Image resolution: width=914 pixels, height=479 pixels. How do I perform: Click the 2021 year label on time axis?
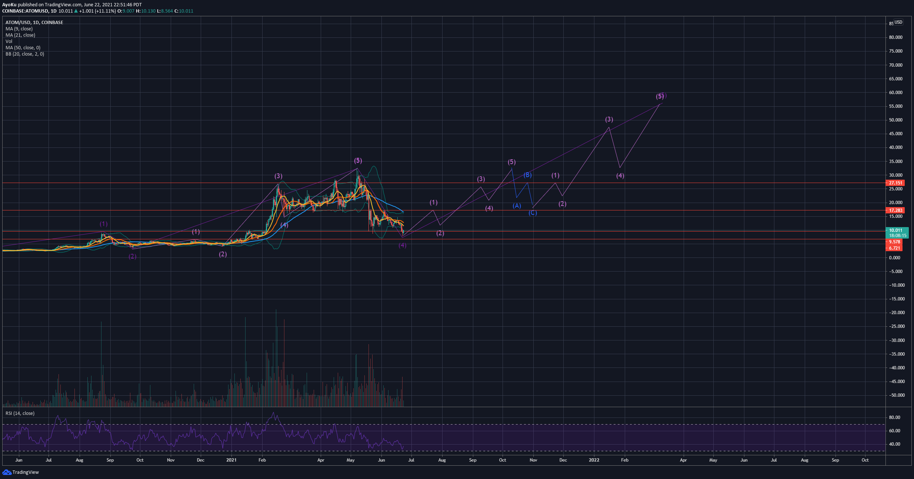(x=231, y=460)
